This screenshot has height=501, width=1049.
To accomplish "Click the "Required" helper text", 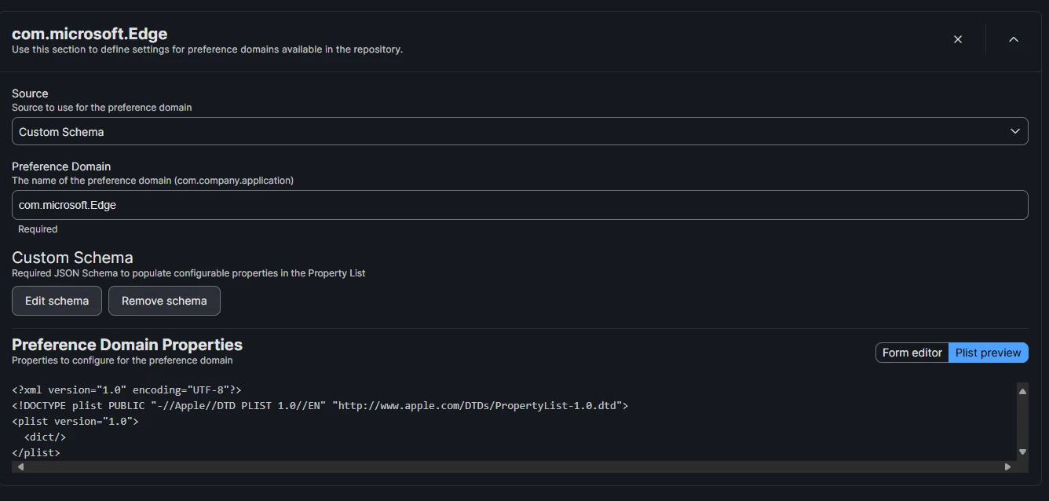I will click(38, 229).
